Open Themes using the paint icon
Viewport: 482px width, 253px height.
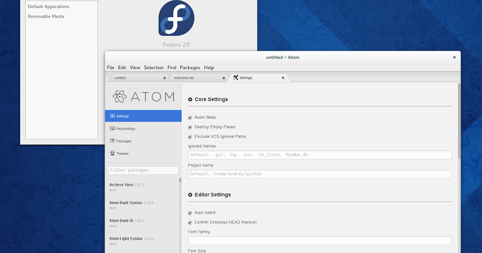(x=112, y=153)
